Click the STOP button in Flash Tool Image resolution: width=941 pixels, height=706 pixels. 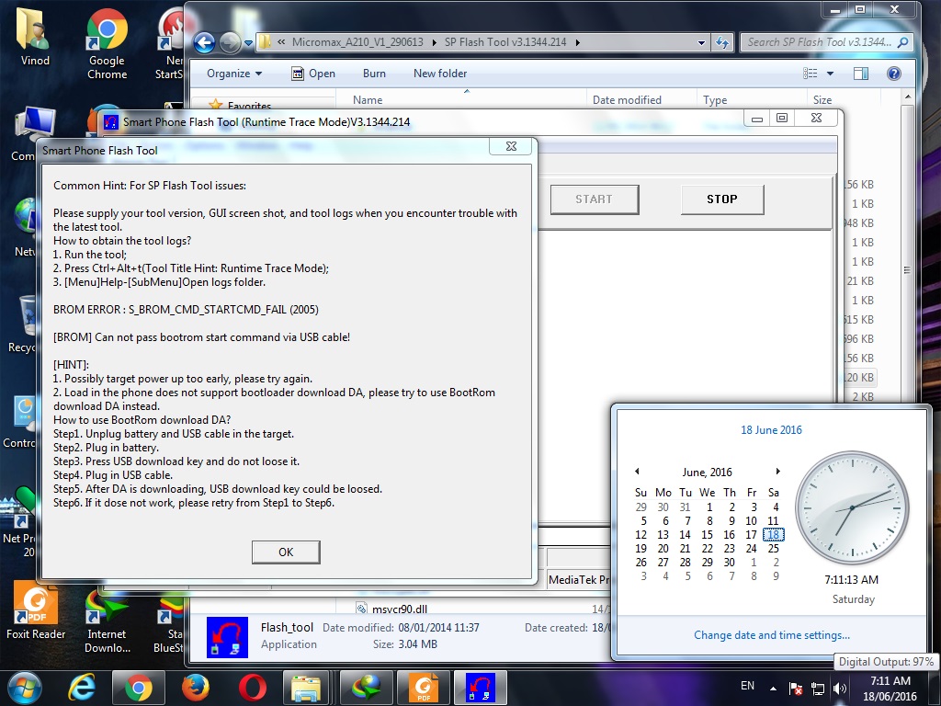722,199
